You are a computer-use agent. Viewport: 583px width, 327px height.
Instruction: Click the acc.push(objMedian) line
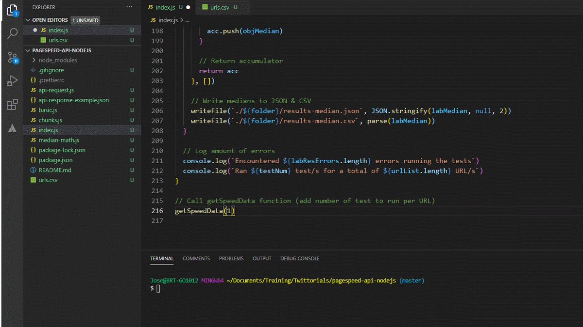pyautogui.click(x=245, y=31)
